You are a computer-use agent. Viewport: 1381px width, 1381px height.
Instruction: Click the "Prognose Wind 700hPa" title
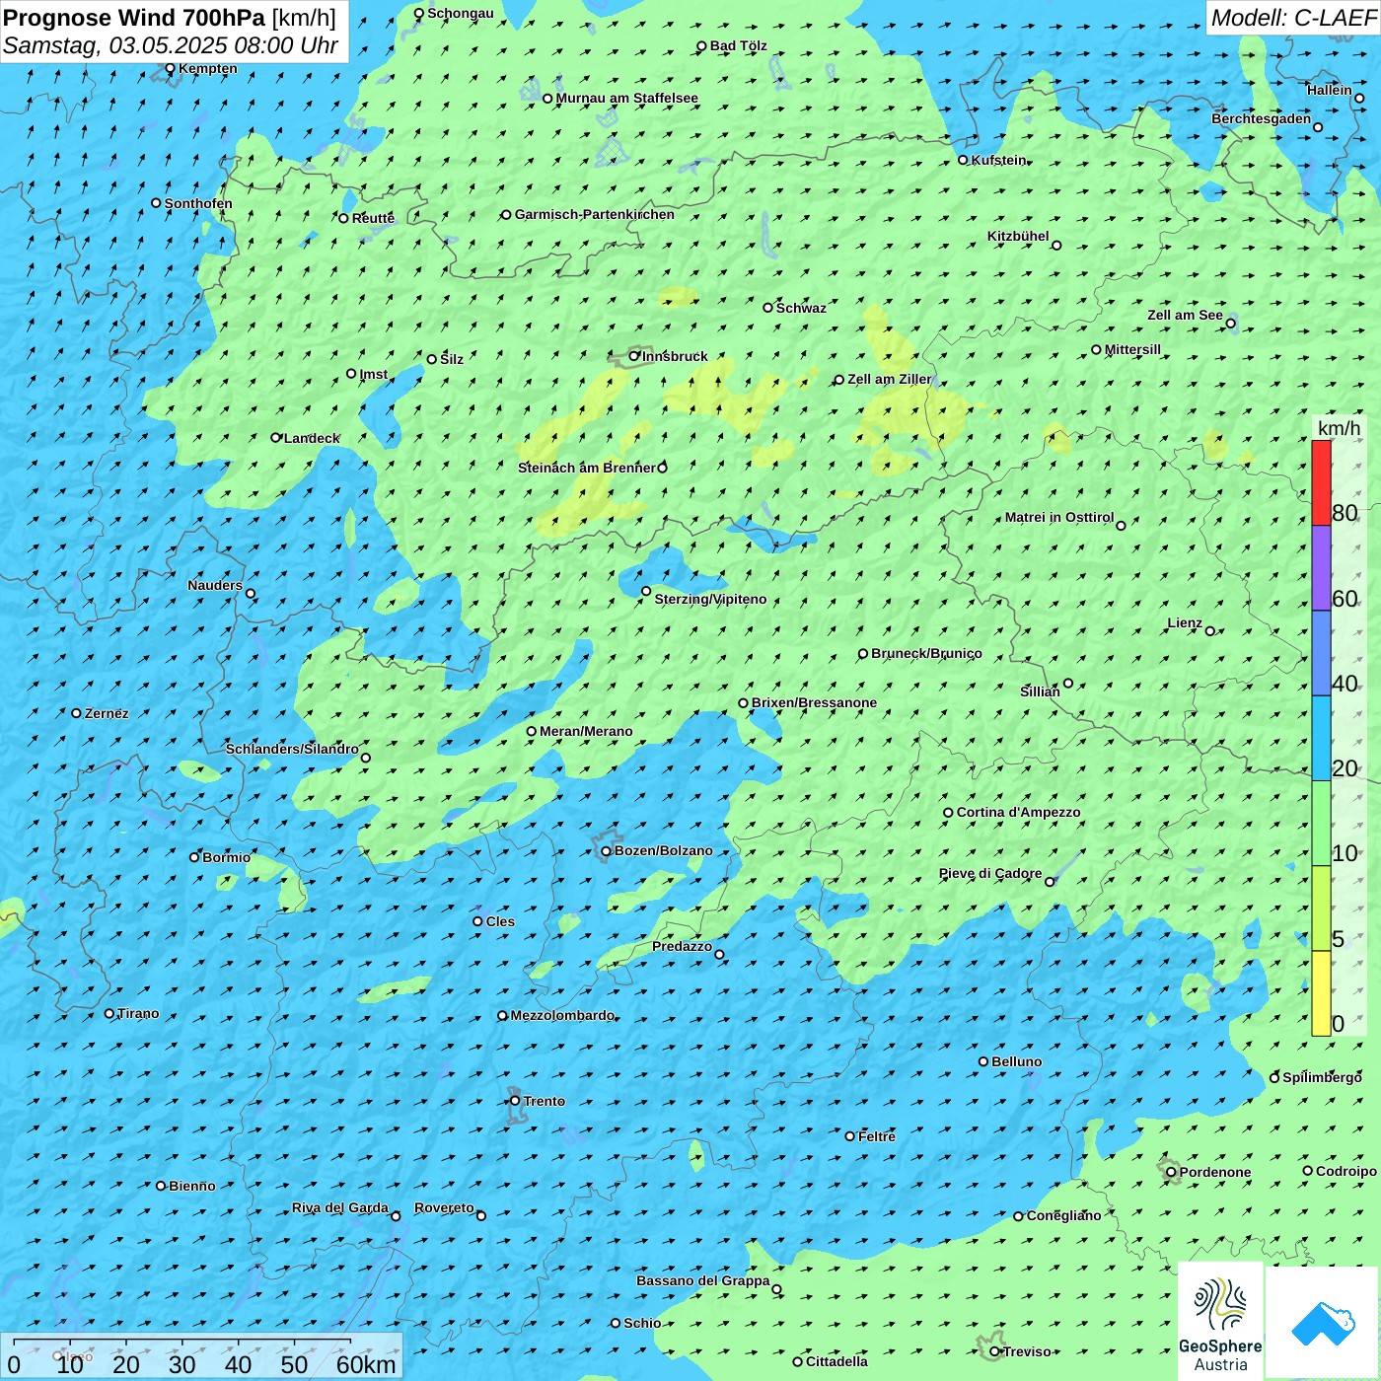click(x=134, y=18)
